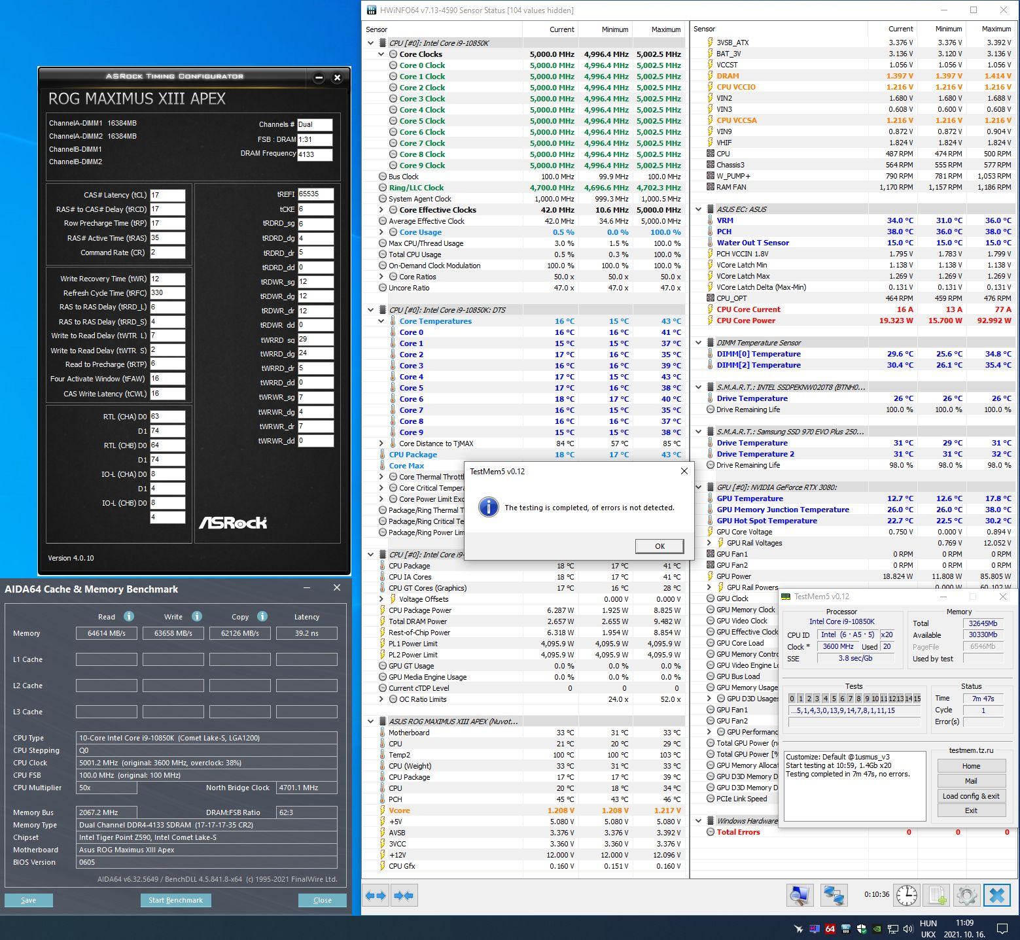Click HUN UKX language indicator in taskbar
This screenshot has height=940, width=1020.
(x=928, y=929)
